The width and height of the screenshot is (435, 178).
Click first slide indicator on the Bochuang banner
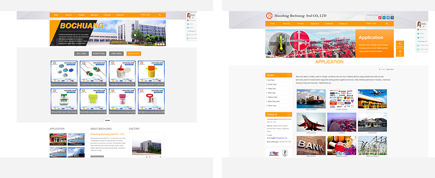point(156,44)
